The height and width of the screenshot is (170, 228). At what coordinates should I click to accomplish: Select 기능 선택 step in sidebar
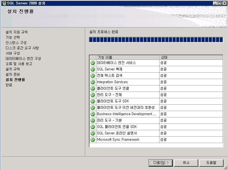tap(13, 37)
